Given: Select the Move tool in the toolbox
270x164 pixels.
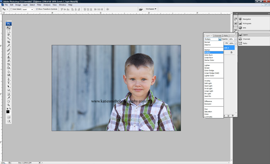Looking at the screenshot, I should pyautogui.click(x=8, y=28).
